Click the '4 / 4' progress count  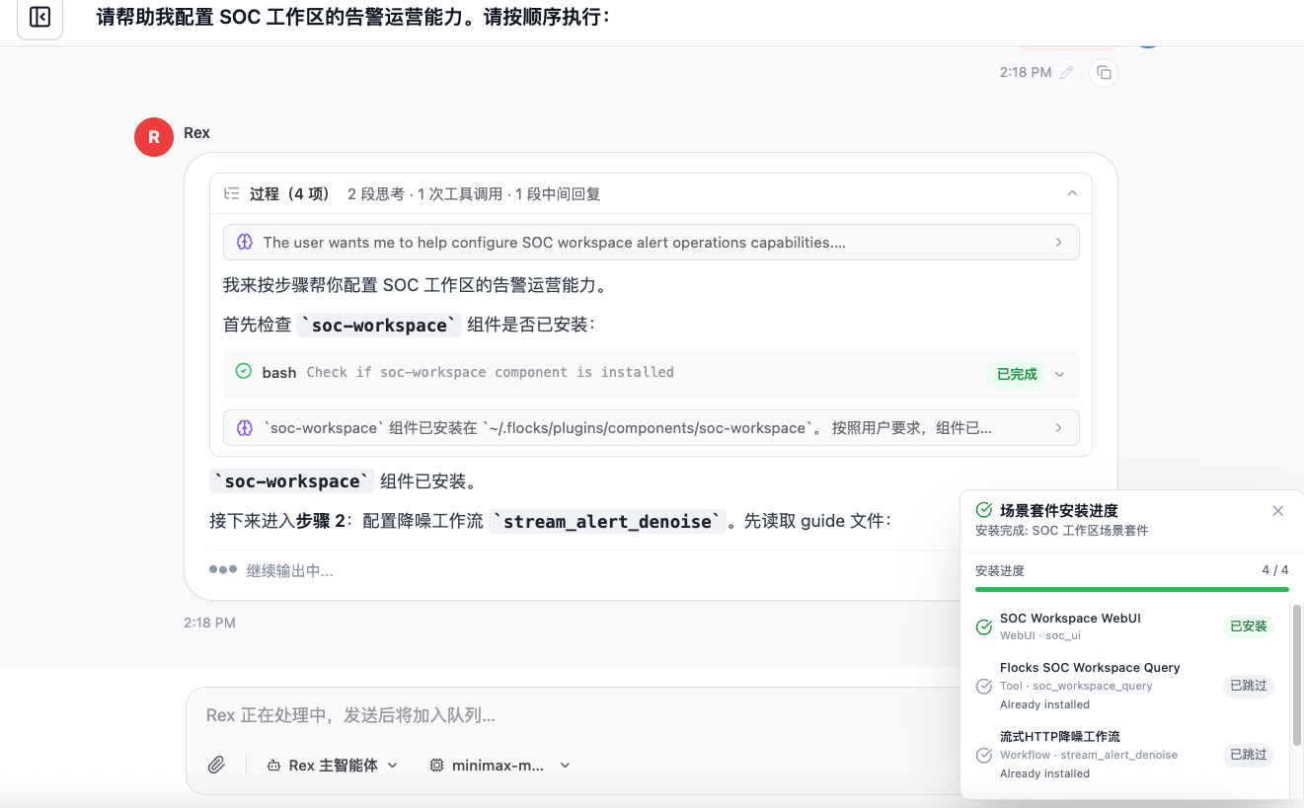pos(1274,570)
